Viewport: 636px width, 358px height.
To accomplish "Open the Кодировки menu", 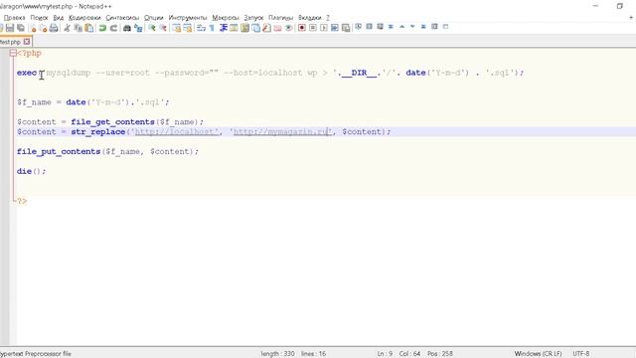I will [x=84, y=18].
